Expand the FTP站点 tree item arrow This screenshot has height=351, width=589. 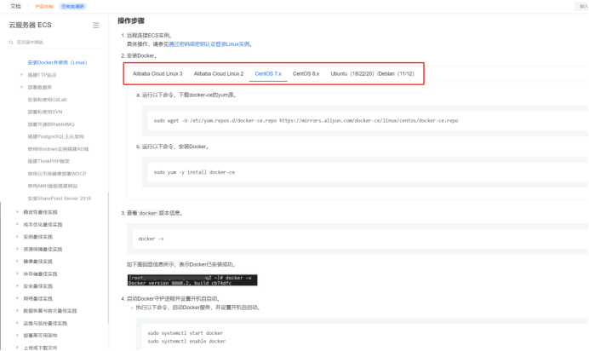[21, 75]
